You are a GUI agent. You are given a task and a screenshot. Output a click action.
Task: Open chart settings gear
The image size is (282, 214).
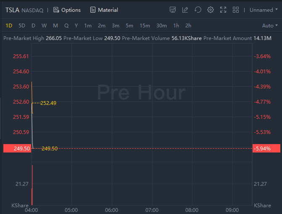pos(211,10)
